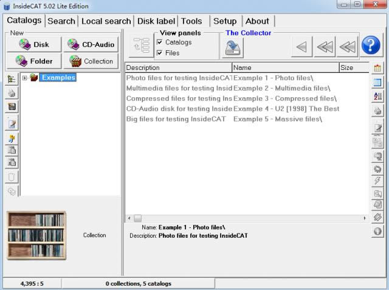Click the left arrow of horizontal scrollbar

tap(129, 218)
